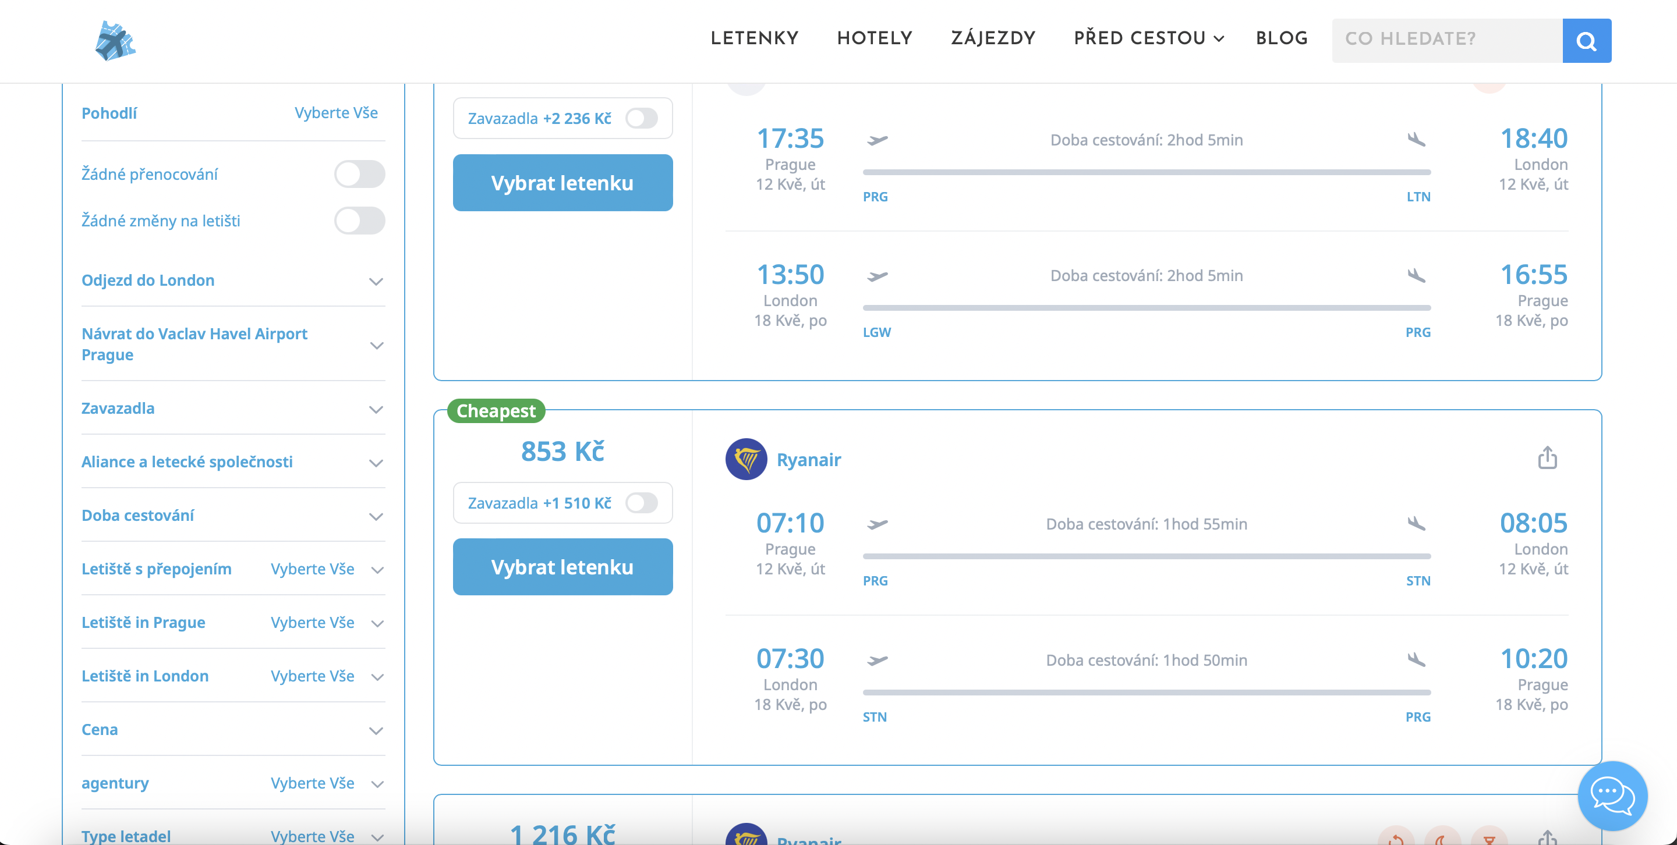This screenshot has height=845, width=1677.
Task: Click Vybrat letenku for the 853 Kč flight
Action: point(562,567)
